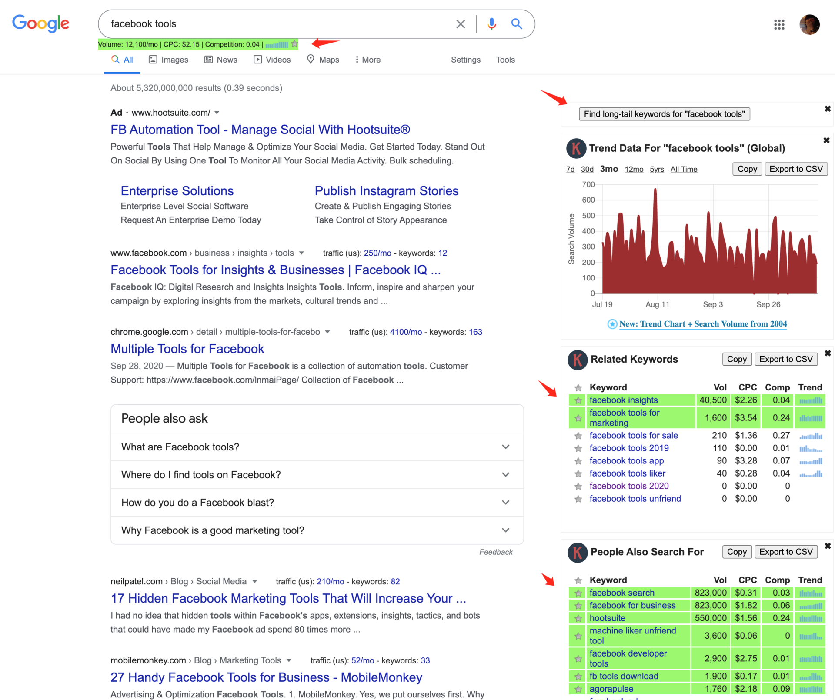Click the search volume trend chart

[x=709, y=239]
